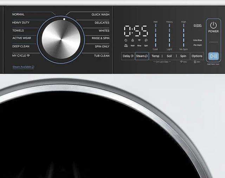Click the Extra Rinse indicator
Viewport: 225px width, 178px height.
(x=198, y=40)
